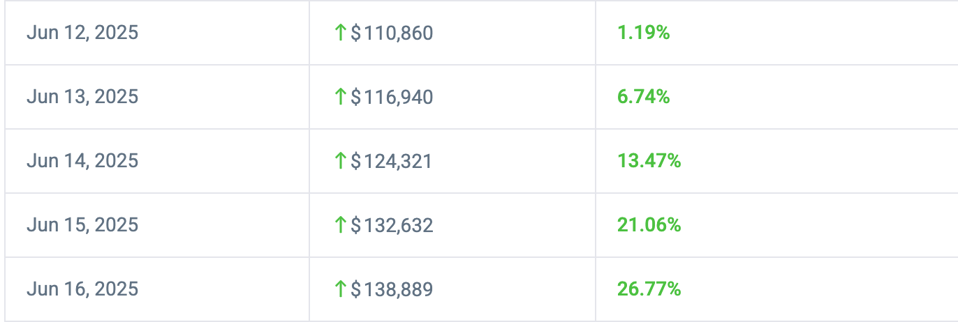Click the green up arrow beside $124,321
The width and height of the screenshot is (958, 322).
341,161
